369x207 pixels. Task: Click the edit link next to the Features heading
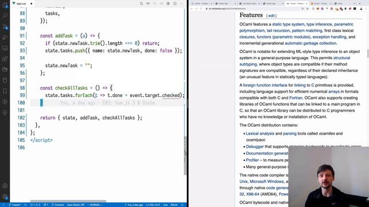[272, 16]
